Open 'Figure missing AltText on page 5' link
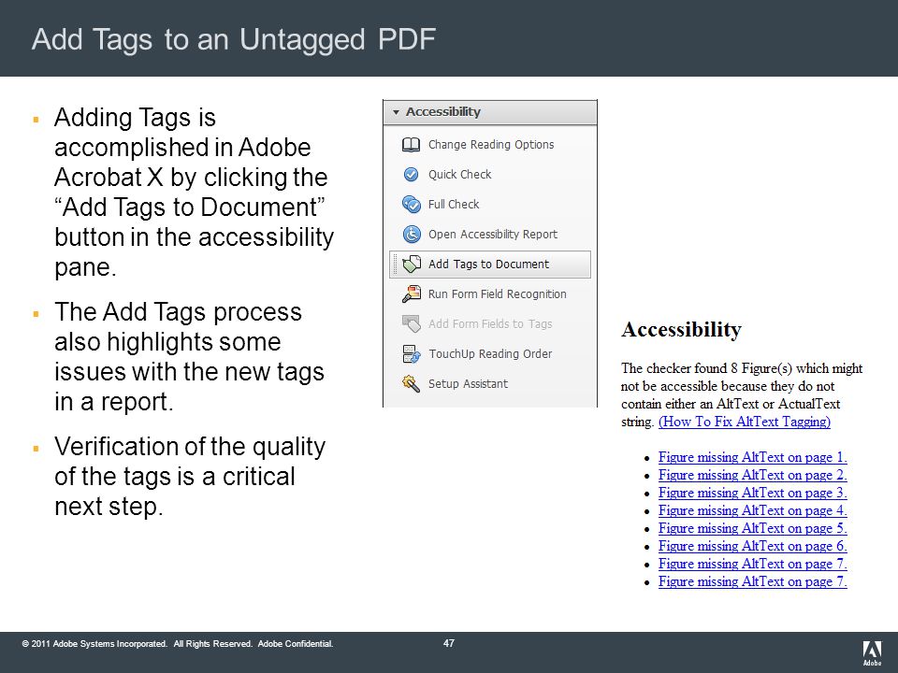Image resolution: width=898 pixels, height=673 pixels. click(x=752, y=528)
